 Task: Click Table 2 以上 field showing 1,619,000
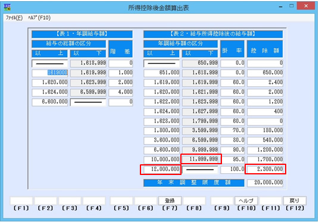coord(161,82)
